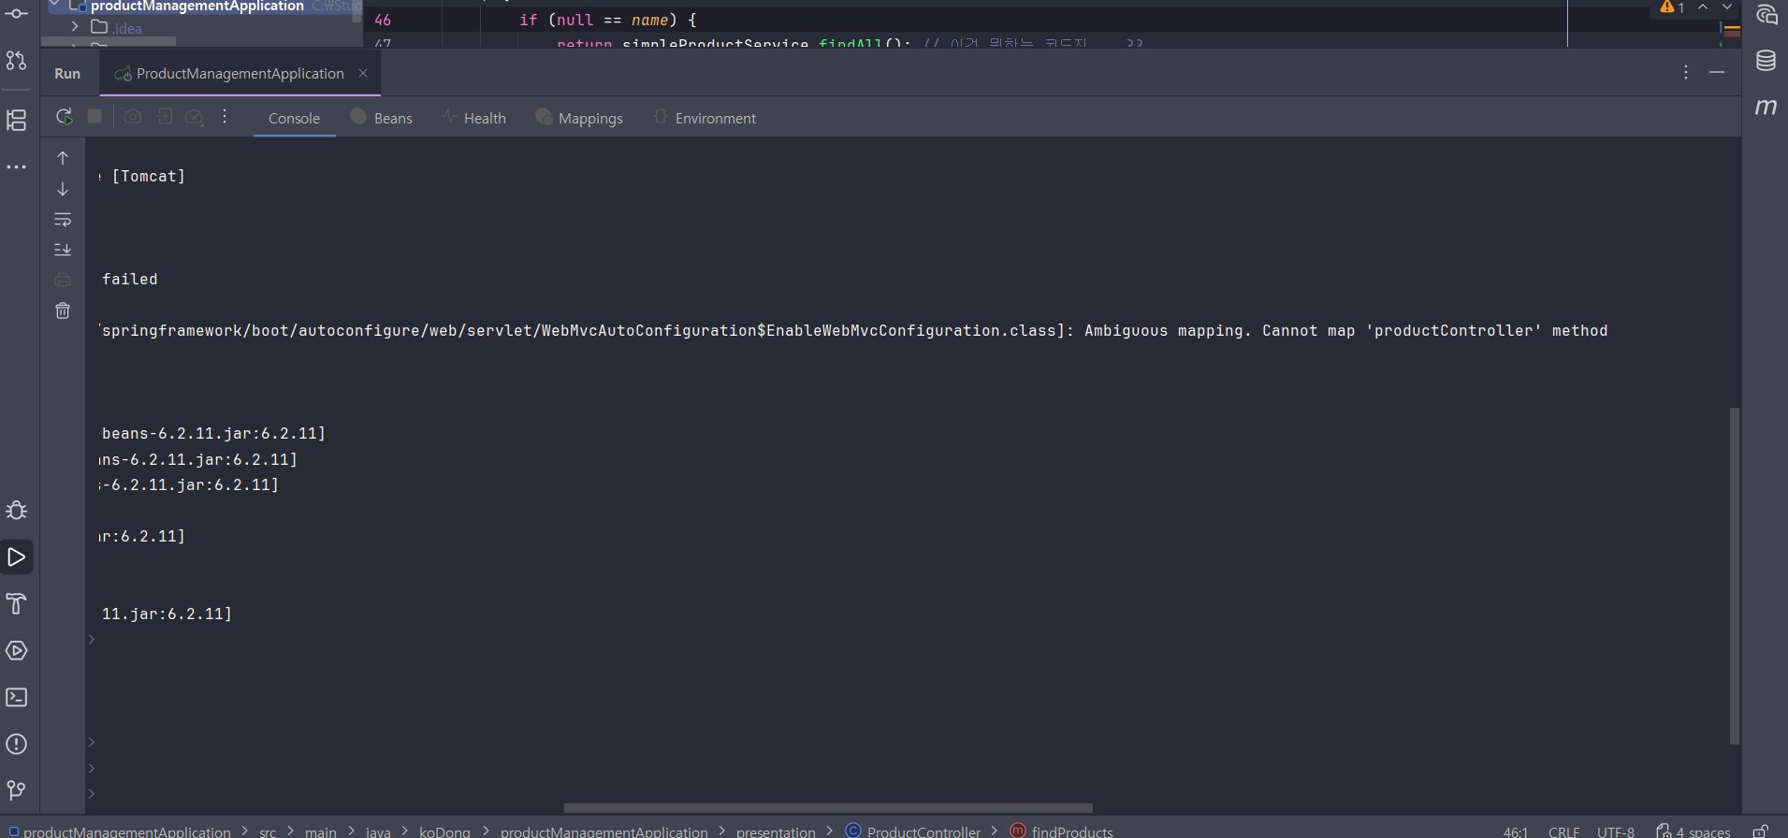Image resolution: width=1788 pixels, height=838 pixels.
Task: Select the Run tool window icon
Action: (x=17, y=557)
